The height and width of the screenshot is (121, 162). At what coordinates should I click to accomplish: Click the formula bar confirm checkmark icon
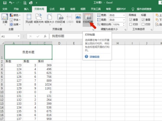point(38,36)
